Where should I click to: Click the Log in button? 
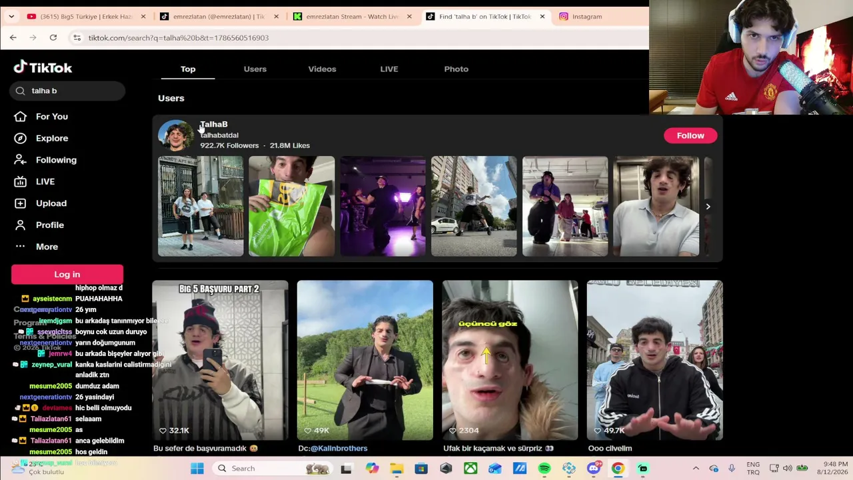click(67, 275)
